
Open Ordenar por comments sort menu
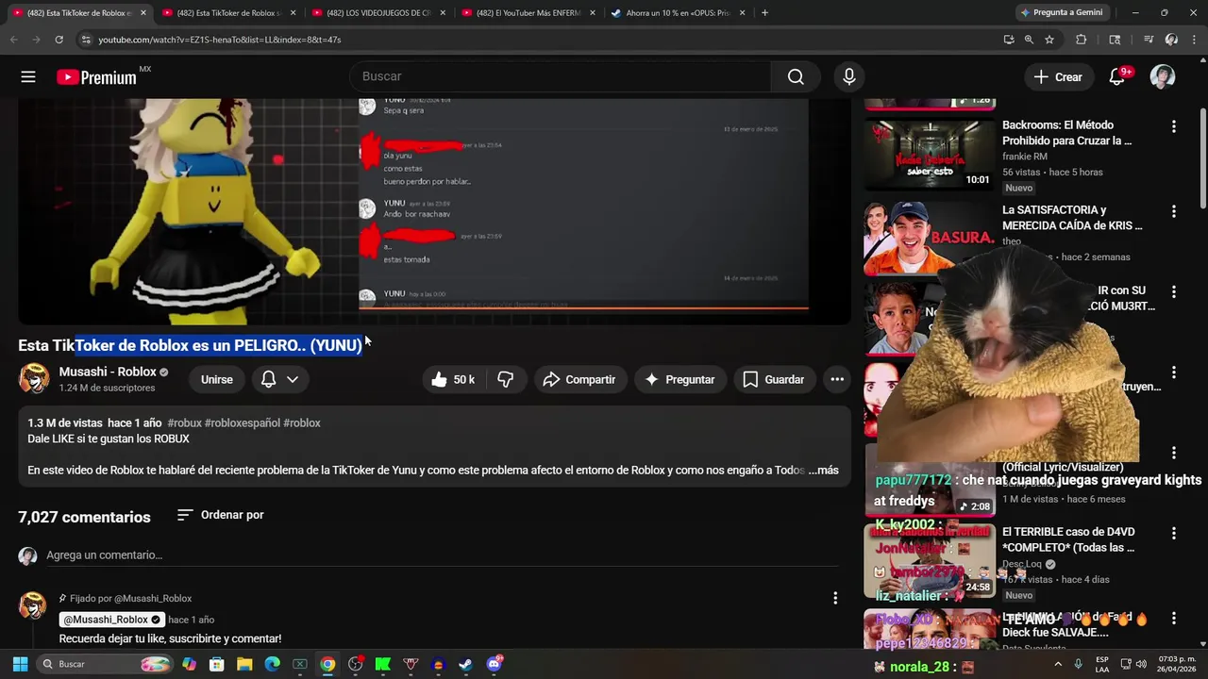point(221,515)
